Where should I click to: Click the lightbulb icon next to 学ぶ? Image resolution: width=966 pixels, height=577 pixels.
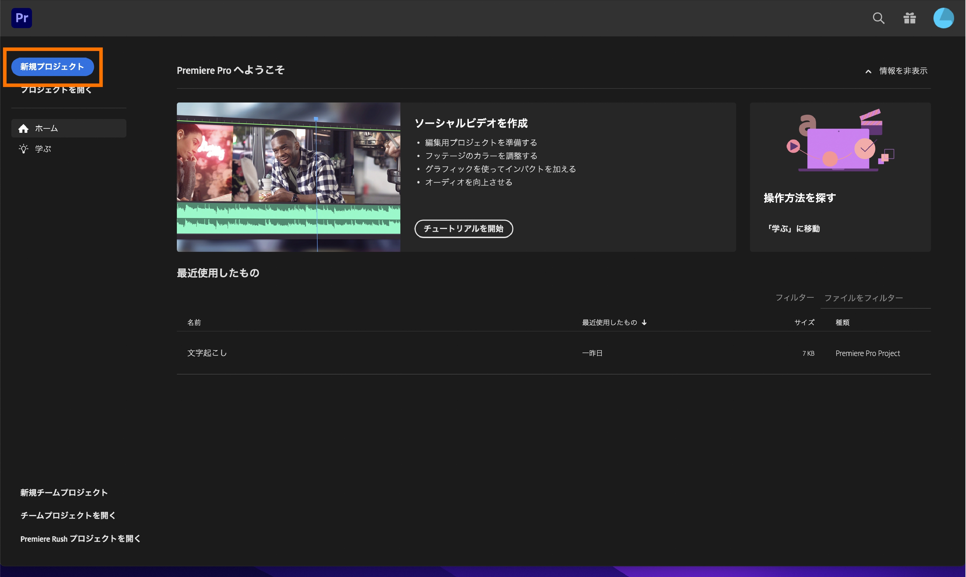[x=23, y=149]
